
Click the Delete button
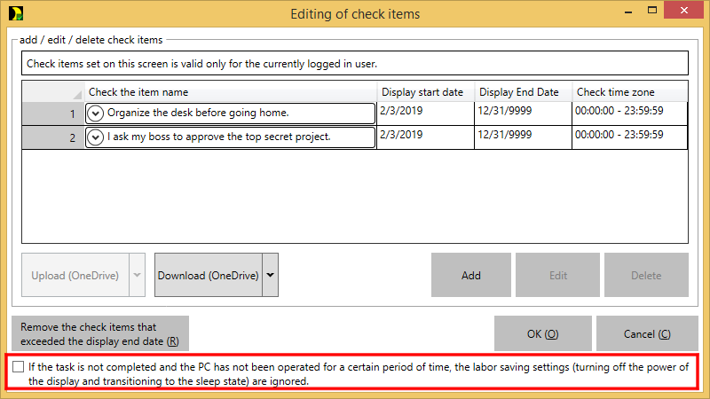(646, 276)
